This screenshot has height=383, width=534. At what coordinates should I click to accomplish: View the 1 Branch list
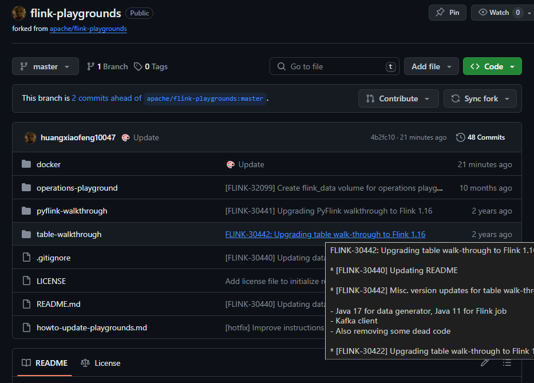tap(108, 66)
